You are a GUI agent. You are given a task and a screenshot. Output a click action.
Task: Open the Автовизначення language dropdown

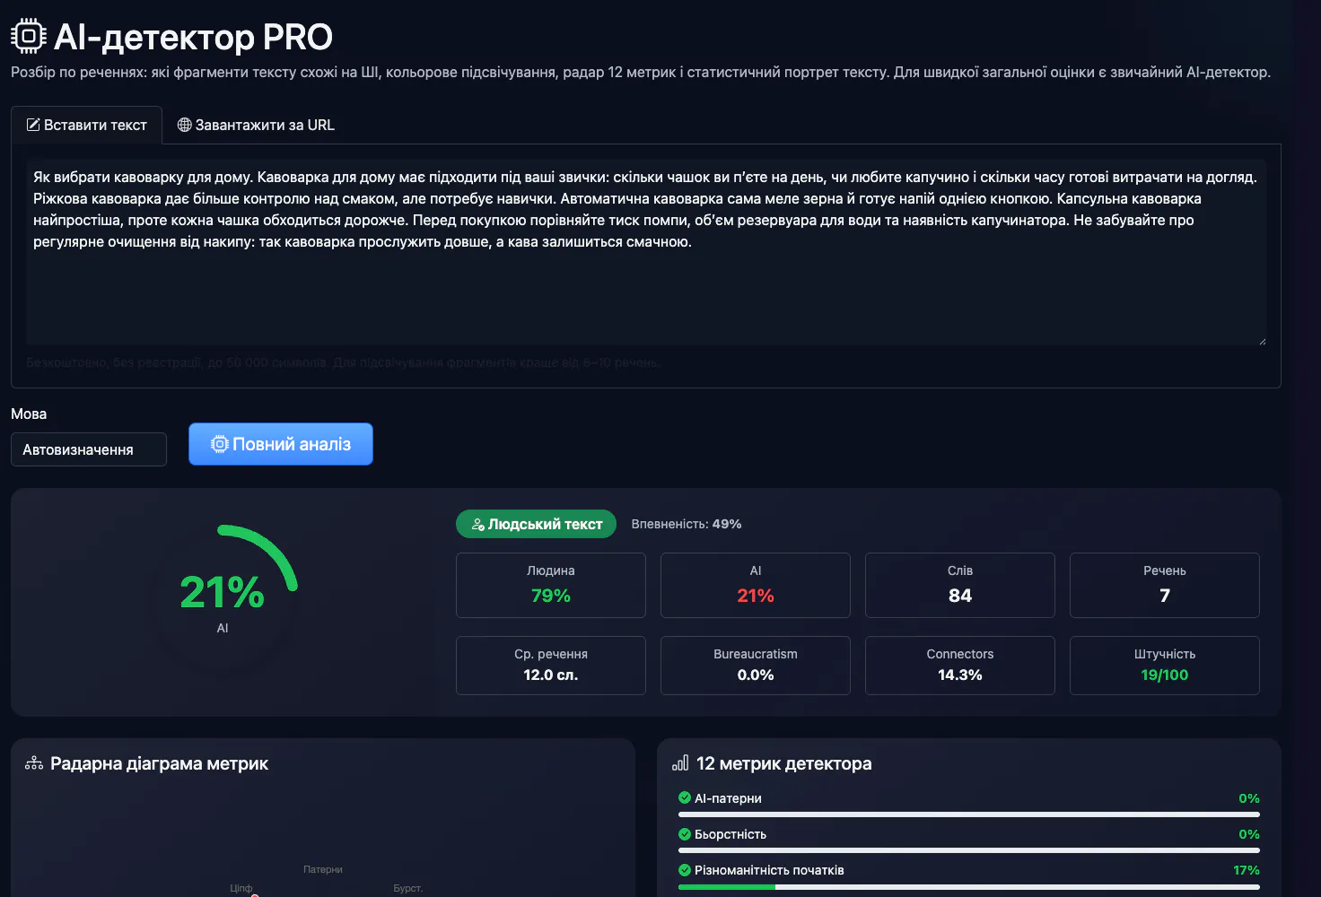(x=89, y=449)
